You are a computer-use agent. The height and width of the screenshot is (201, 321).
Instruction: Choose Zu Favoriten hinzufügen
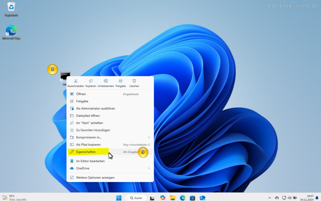[110, 130]
